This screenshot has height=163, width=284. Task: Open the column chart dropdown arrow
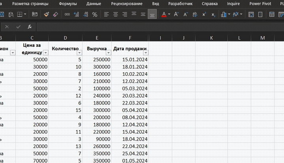tap(229, 14)
